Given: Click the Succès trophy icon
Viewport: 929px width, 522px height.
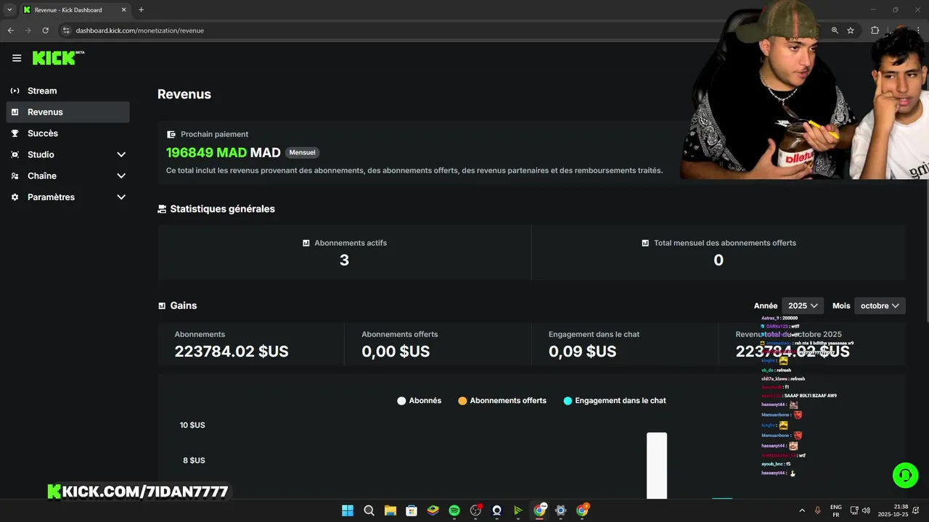Looking at the screenshot, I should click(15, 133).
